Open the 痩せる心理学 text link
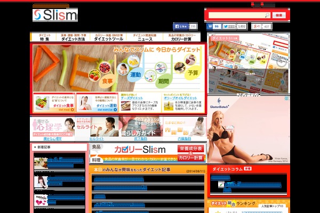The image size is (320, 213). (52, 138)
